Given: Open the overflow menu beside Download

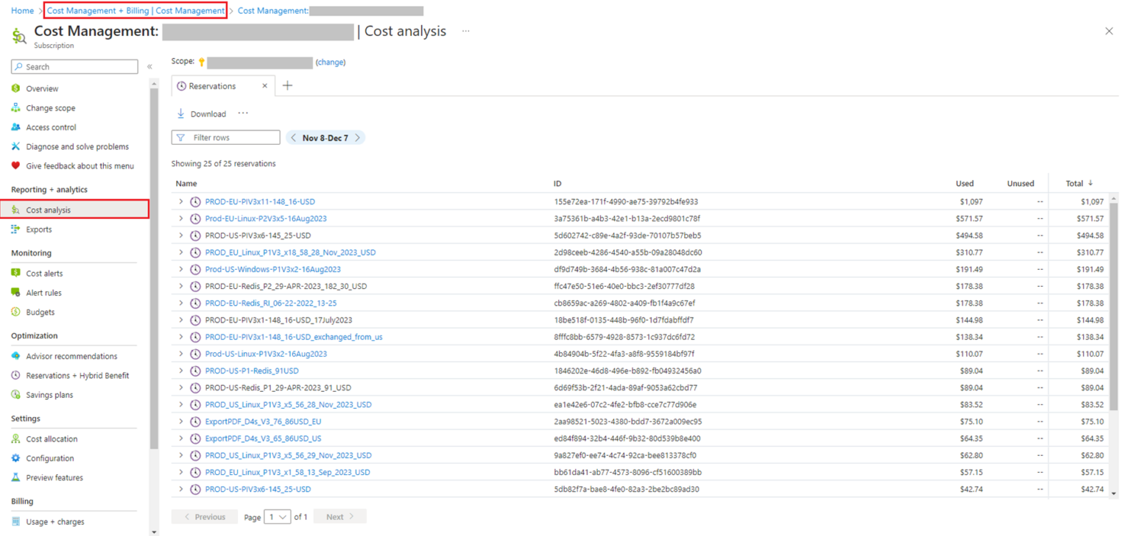Looking at the screenshot, I should (243, 113).
